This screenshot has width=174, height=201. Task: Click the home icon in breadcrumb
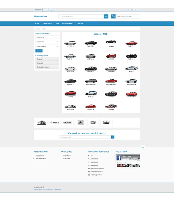(x=36, y=29)
